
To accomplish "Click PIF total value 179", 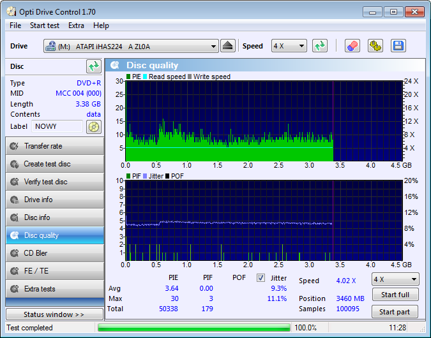I will (x=208, y=309).
